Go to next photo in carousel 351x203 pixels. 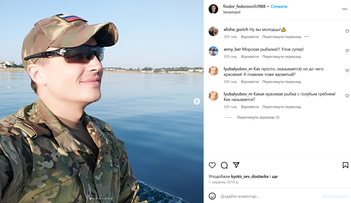(197, 101)
